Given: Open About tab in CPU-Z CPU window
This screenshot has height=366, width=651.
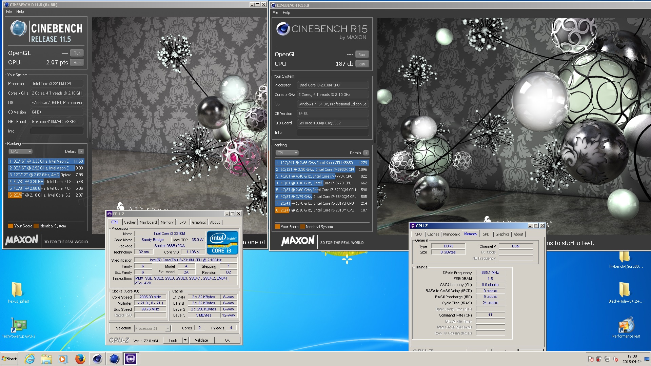Looking at the screenshot, I should click(215, 222).
